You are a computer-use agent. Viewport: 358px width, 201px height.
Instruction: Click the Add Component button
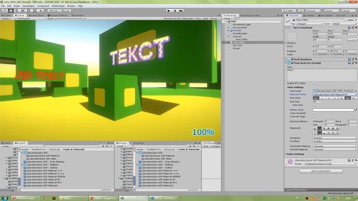321,171
